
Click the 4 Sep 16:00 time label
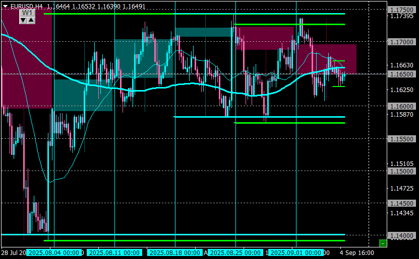(357, 252)
